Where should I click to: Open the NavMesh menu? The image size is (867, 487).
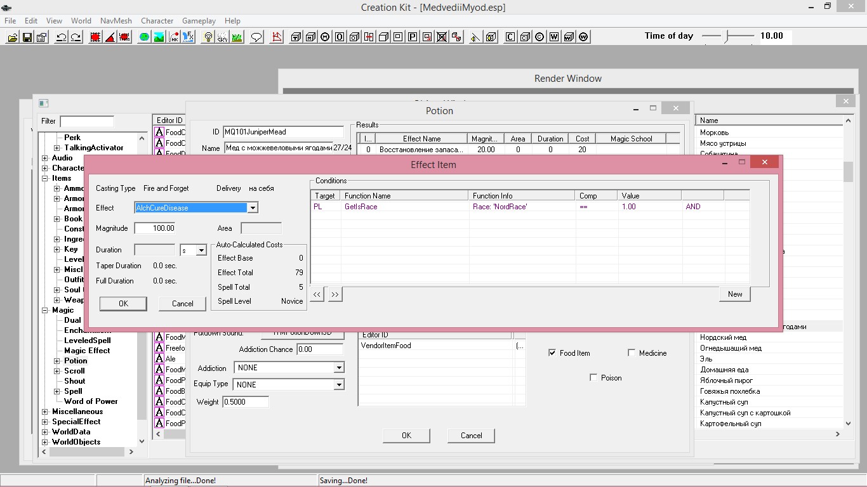pyautogui.click(x=116, y=21)
